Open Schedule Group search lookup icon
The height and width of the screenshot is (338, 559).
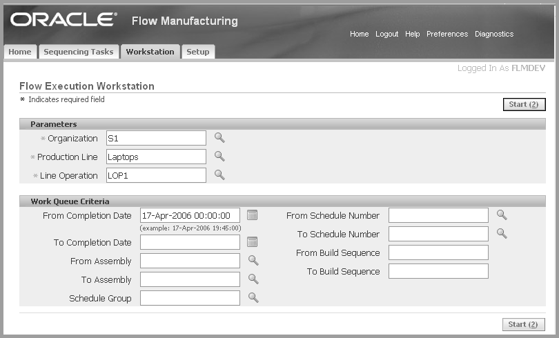pyautogui.click(x=253, y=297)
